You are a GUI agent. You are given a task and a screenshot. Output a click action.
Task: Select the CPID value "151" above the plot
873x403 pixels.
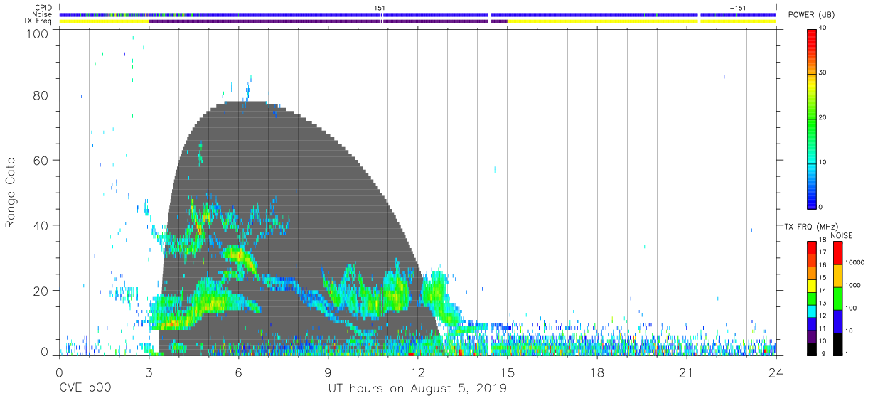(x=380, y=8)
